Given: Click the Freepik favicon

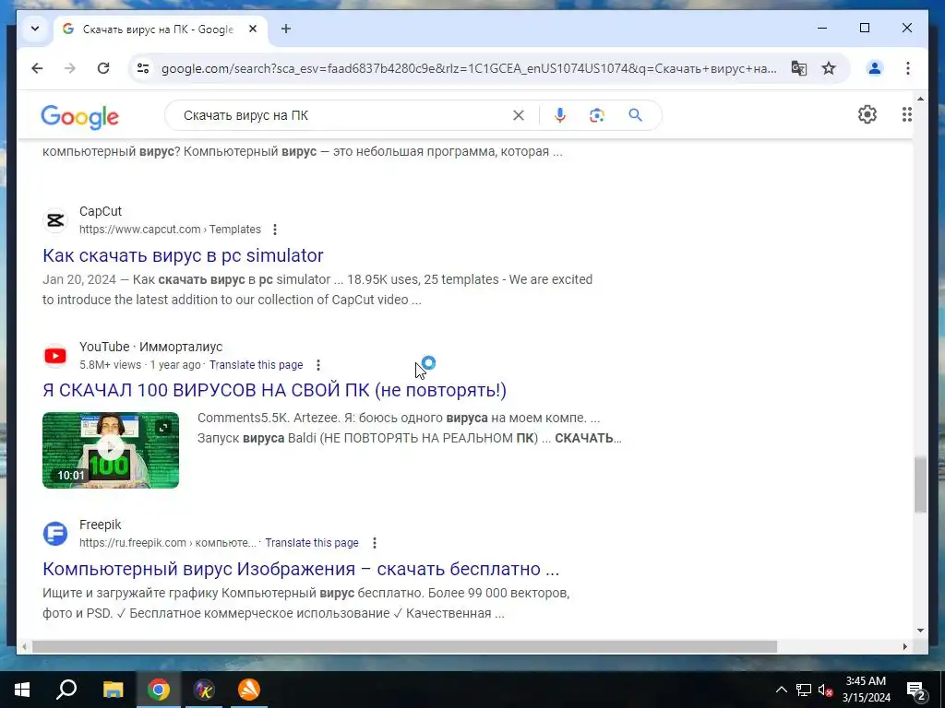Looking at the screenshot, I should pos(55,534).
